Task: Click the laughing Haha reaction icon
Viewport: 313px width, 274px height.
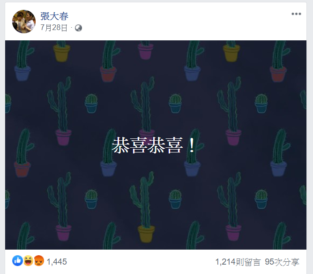Action: tap(28, 260)
